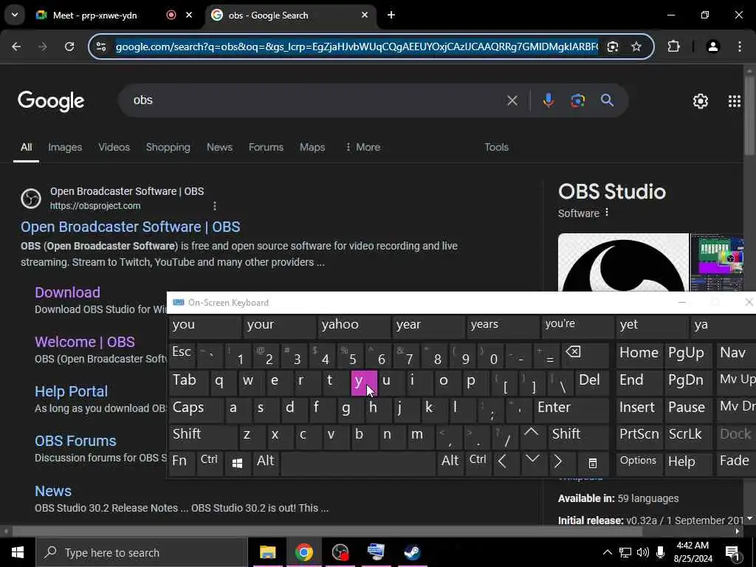
Task: Click the context menu key on the On-Screen Keyboard
Action: [x=593, y=463]
